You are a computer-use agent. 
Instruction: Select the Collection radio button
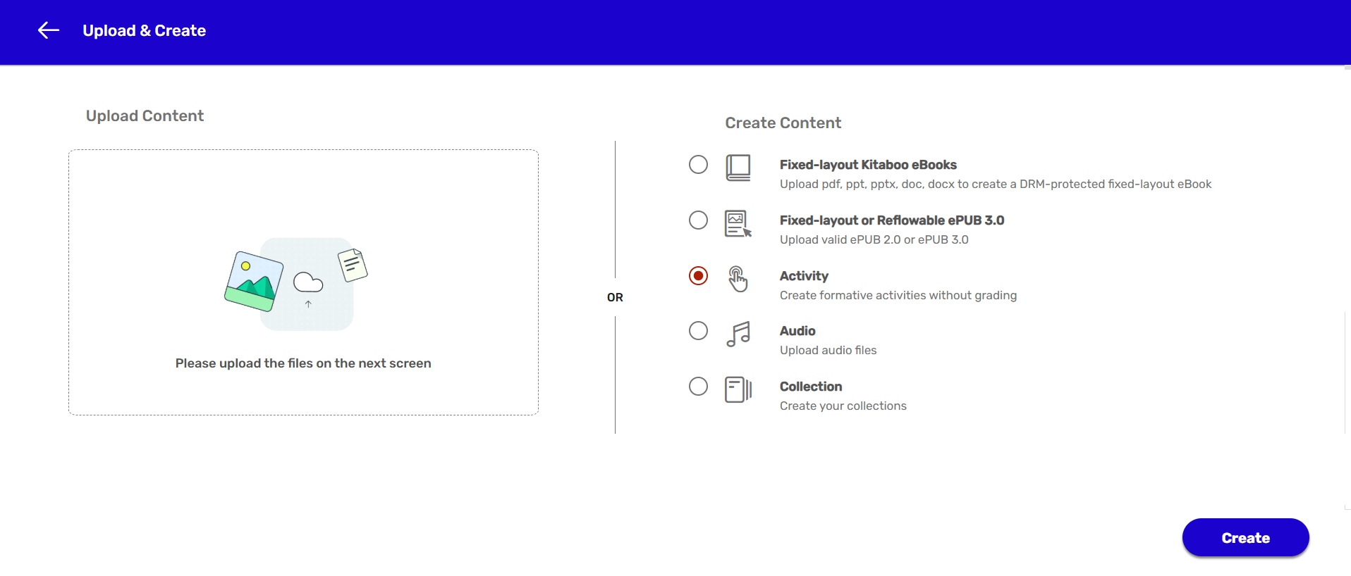click(x=698, y=387)
